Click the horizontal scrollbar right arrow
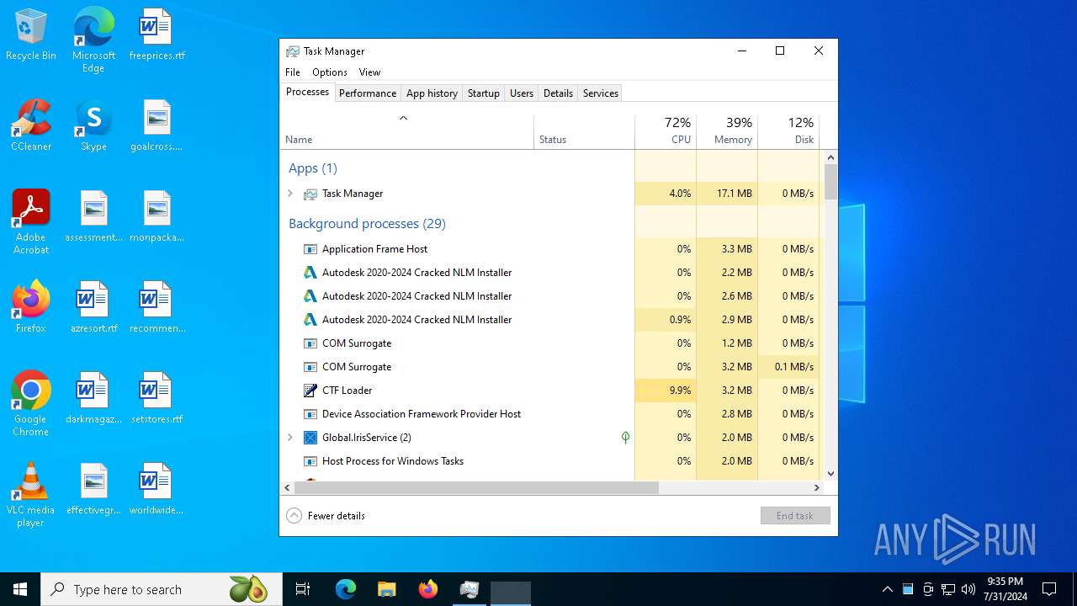 [816, 488]
